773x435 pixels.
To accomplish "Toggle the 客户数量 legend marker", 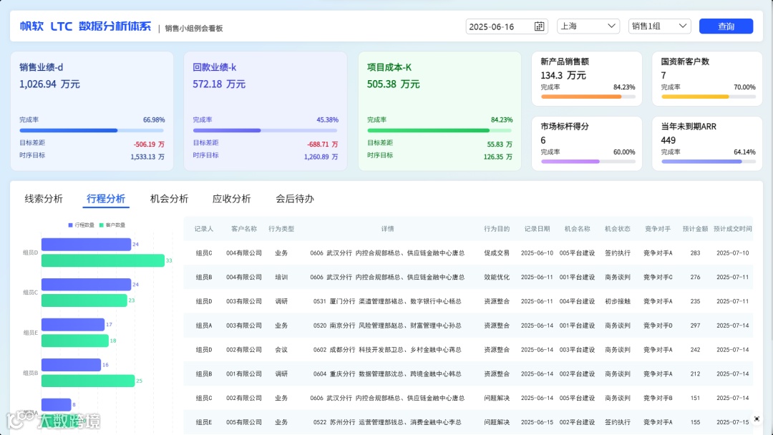I will pos(102,225).
